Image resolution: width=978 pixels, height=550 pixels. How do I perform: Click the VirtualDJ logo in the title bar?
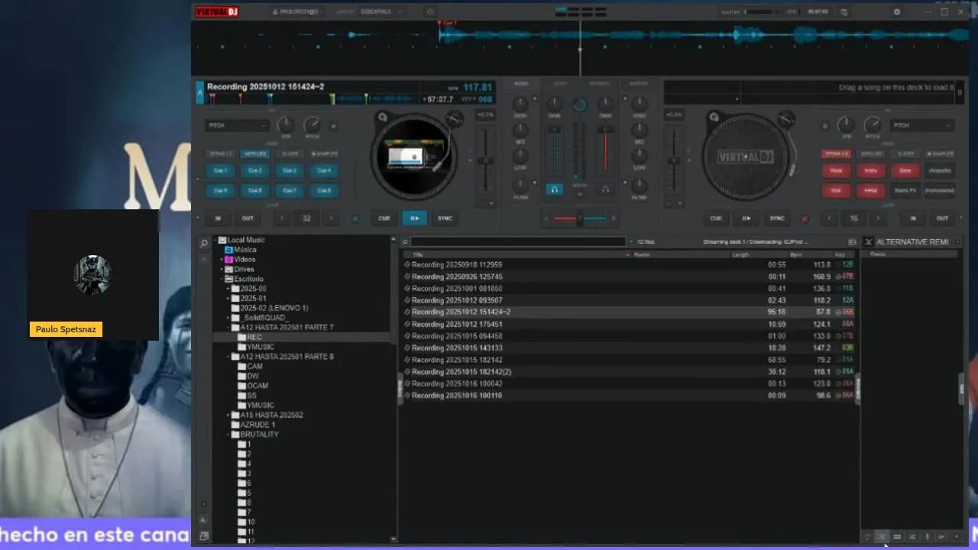pos(217,11)
